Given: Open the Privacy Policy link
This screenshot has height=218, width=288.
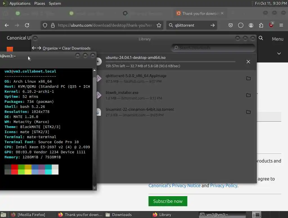Looking at the screenshot, I should click(224, 185).
